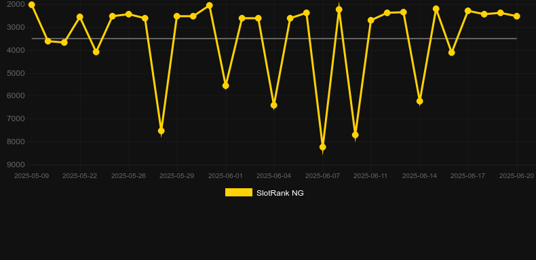Select the final data point on 2025-06-20

(517, 16)
